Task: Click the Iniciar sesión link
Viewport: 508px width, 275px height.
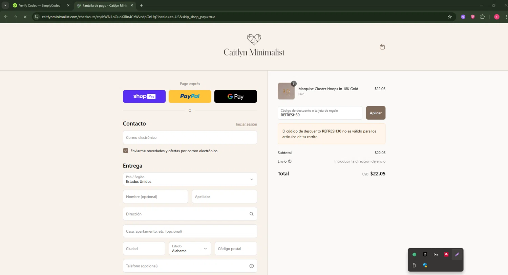Action: 246,124
